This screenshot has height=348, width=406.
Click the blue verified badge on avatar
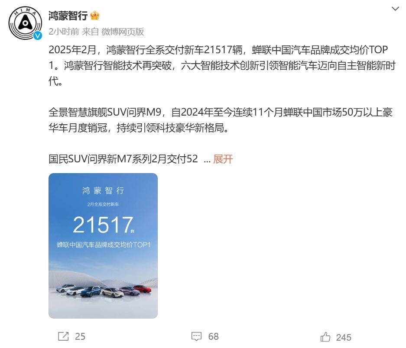click(38, 35)
